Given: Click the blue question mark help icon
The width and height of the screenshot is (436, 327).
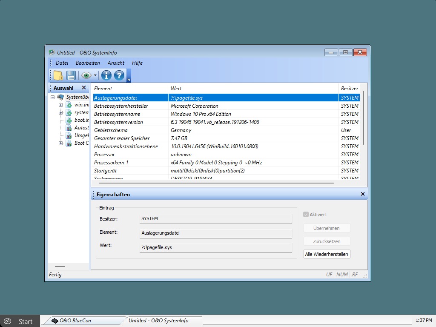Looking at the screenshot, I should (119, 75).
